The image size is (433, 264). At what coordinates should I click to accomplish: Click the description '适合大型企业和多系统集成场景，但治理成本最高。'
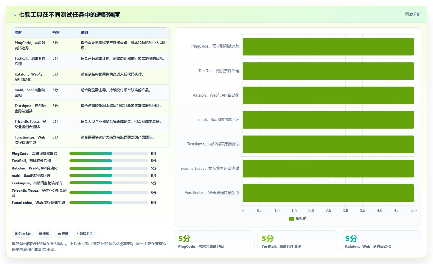pos(122,122)
